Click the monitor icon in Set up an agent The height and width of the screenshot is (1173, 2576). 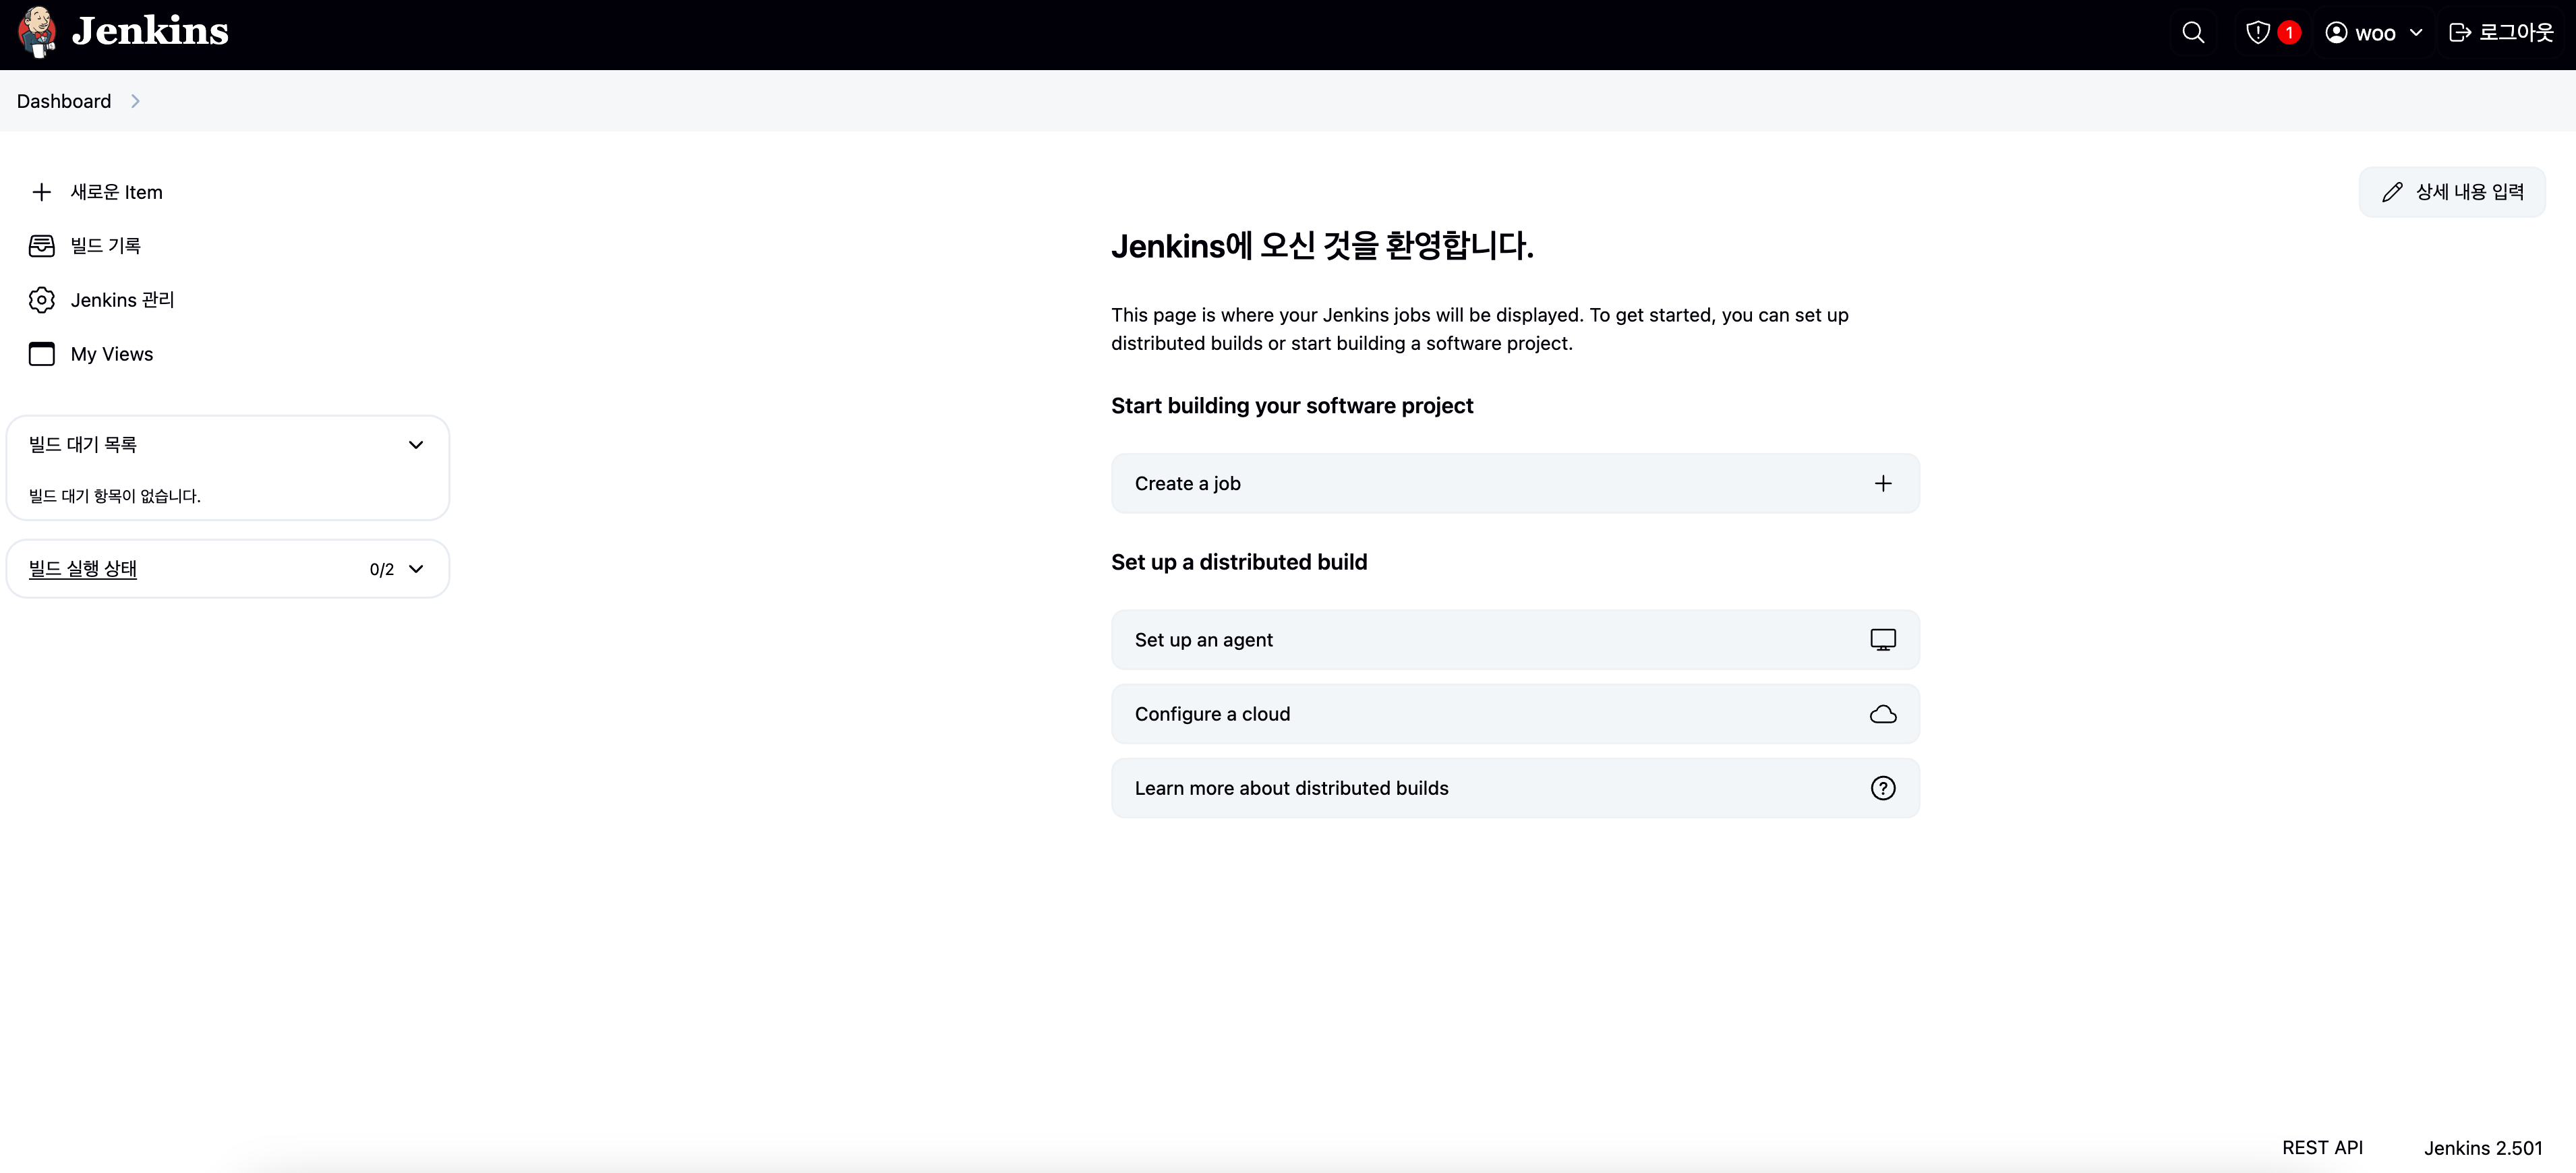click(1883, 640)
